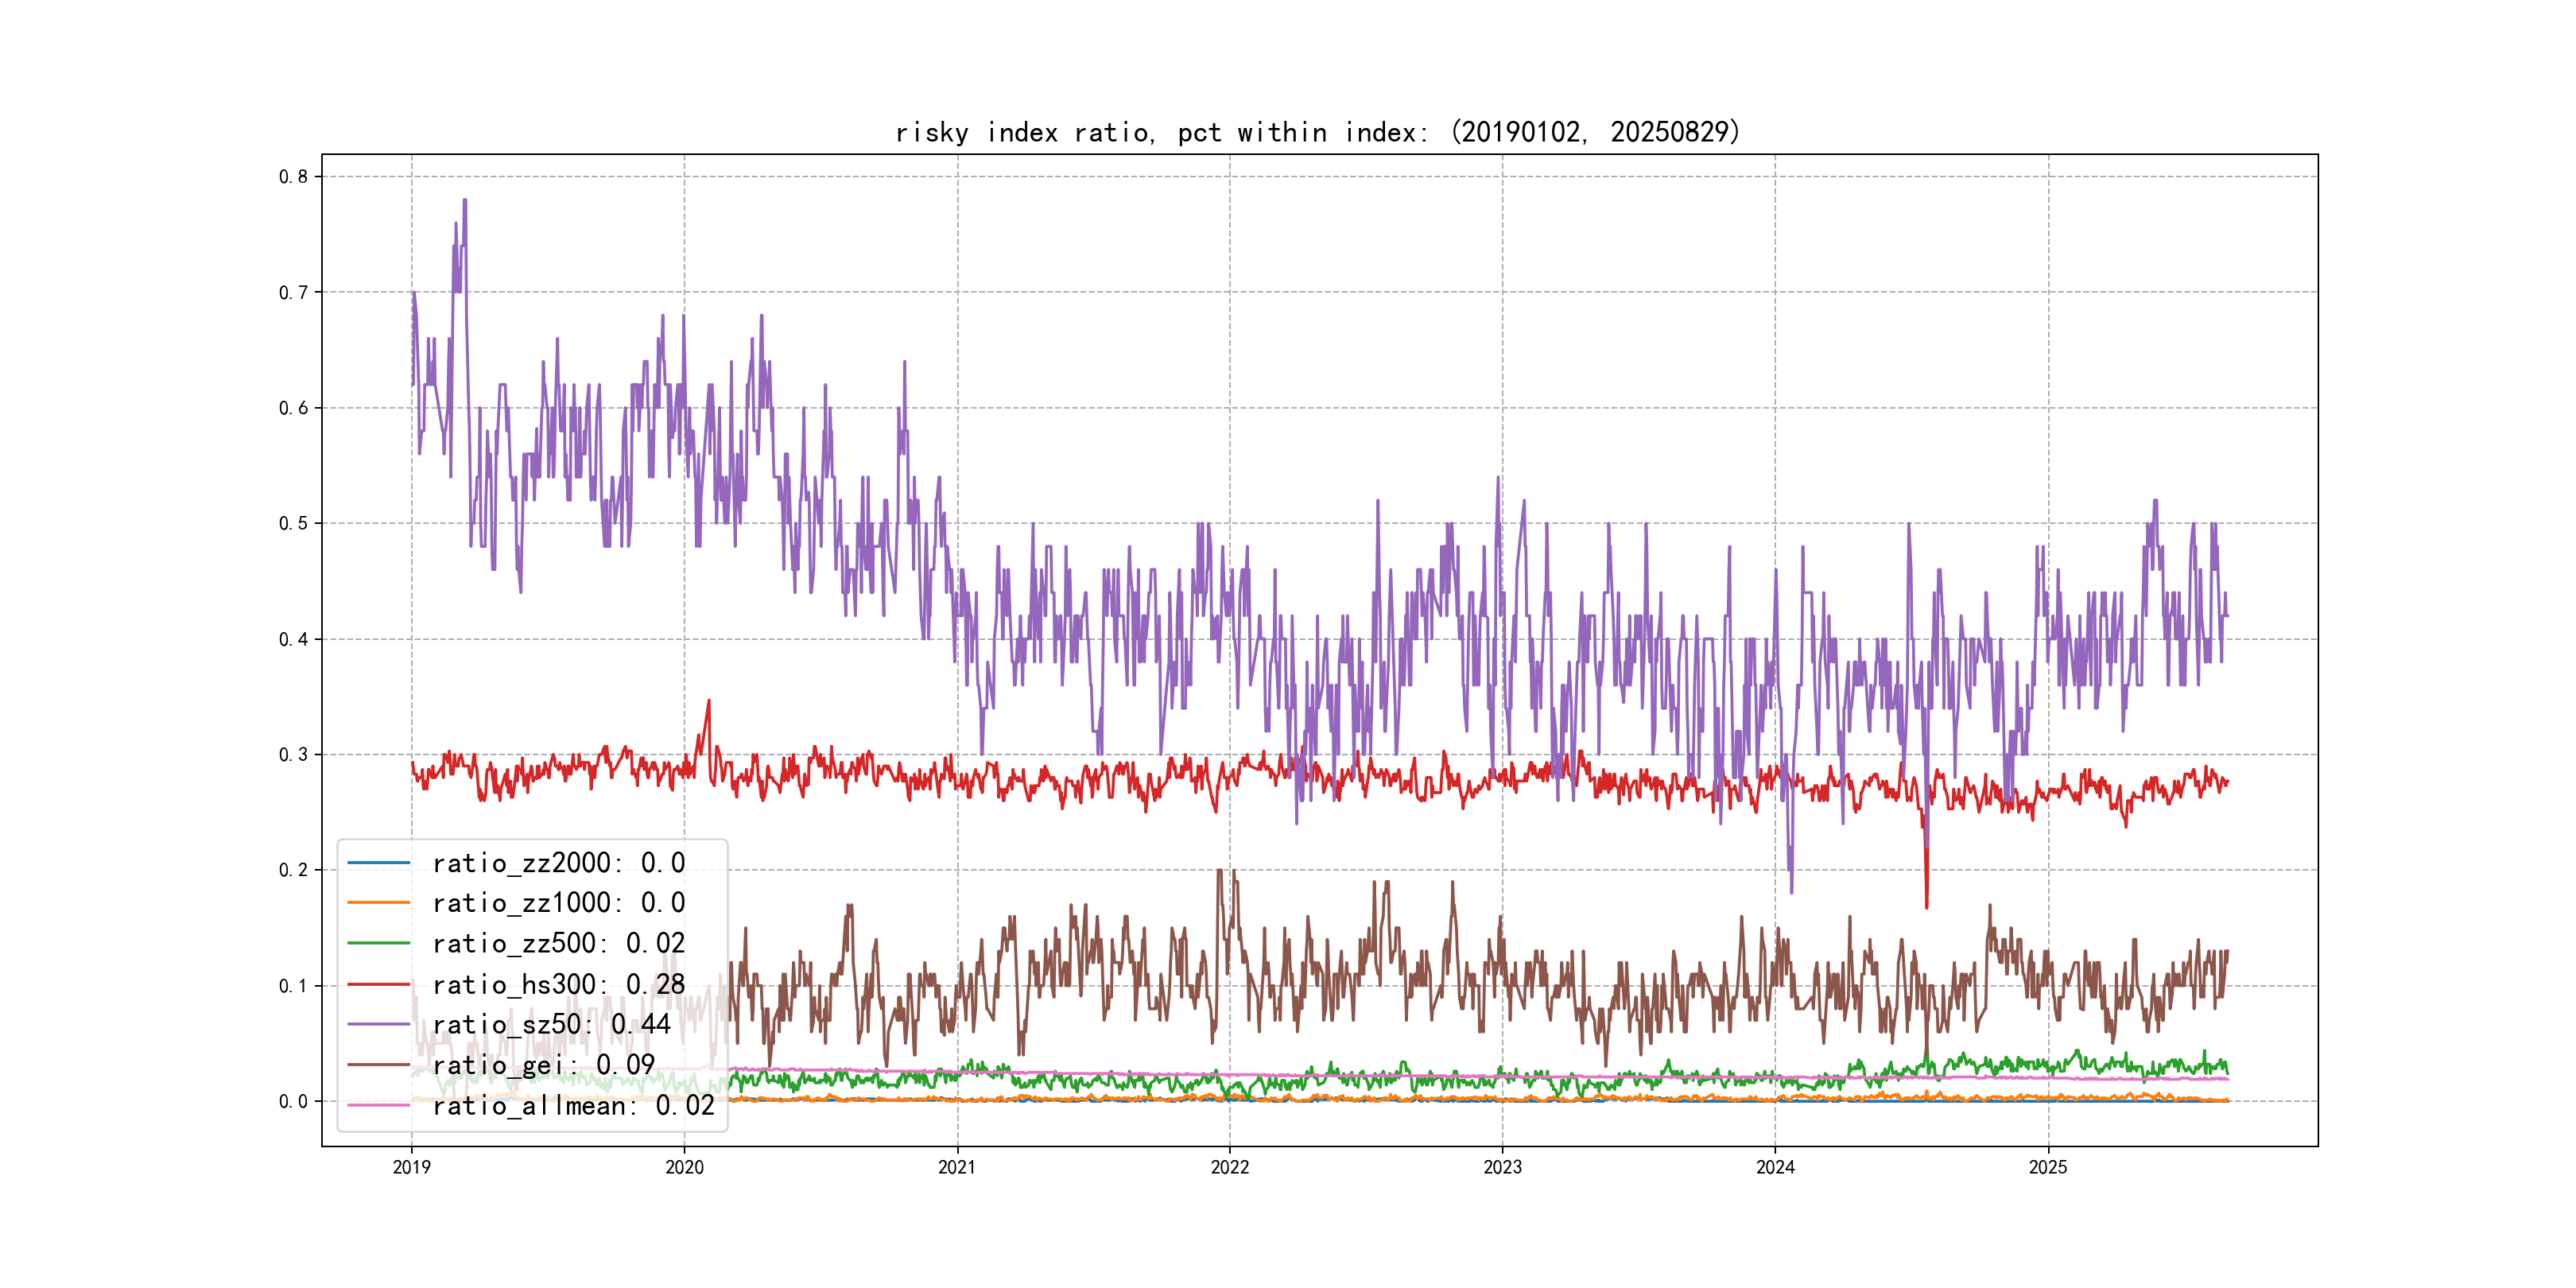Click the green ratio_zz500 legend line swatch

click(x=378, y=943)
